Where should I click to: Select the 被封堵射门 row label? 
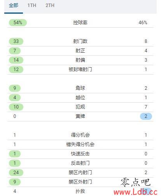(x=80, y=69)
